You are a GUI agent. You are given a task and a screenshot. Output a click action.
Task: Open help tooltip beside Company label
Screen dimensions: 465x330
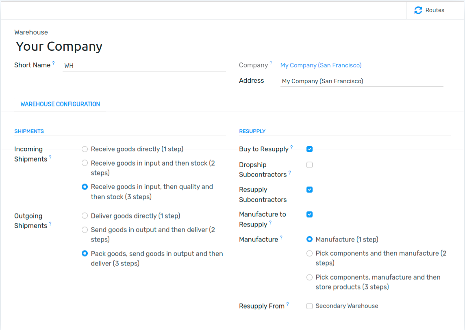[x=271, y=63]
